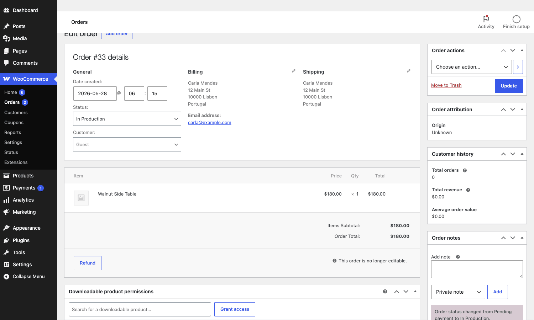Click the Add order button
The height and width of the screenshot is (320, 534).
point(117,35)
